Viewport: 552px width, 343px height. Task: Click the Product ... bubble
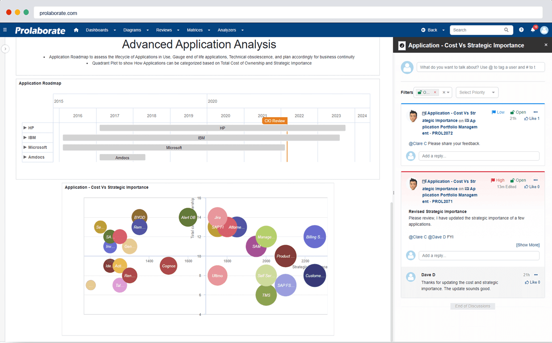click(286, 256)
